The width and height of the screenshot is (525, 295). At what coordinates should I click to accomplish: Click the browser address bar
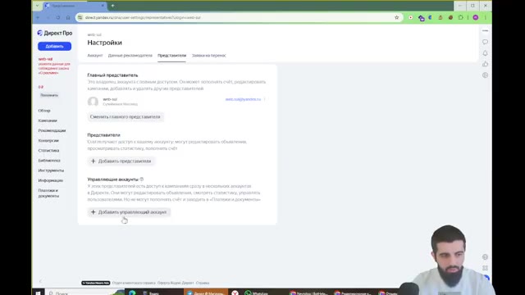[x=235, y=17]
